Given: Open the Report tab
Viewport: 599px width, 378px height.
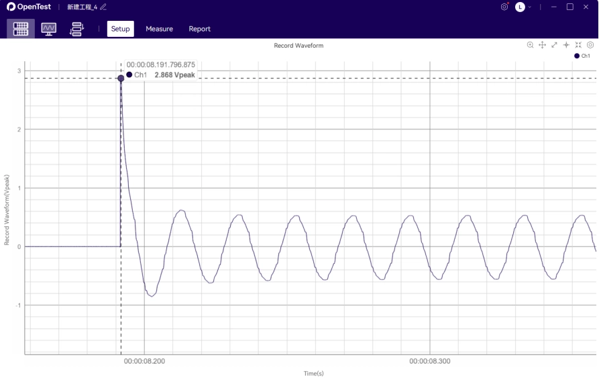Looking at the screenshot, I should tap(199, 29).
